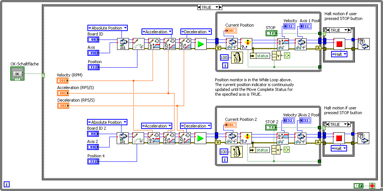This screenshot has height=191, width=383.
Task: Click the 100 constant in upper loop
Action: (224, 58)
